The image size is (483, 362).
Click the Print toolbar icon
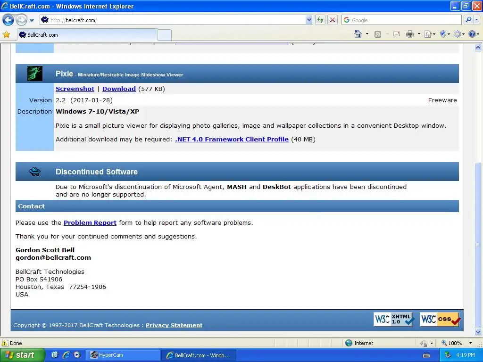click(410, 34)
